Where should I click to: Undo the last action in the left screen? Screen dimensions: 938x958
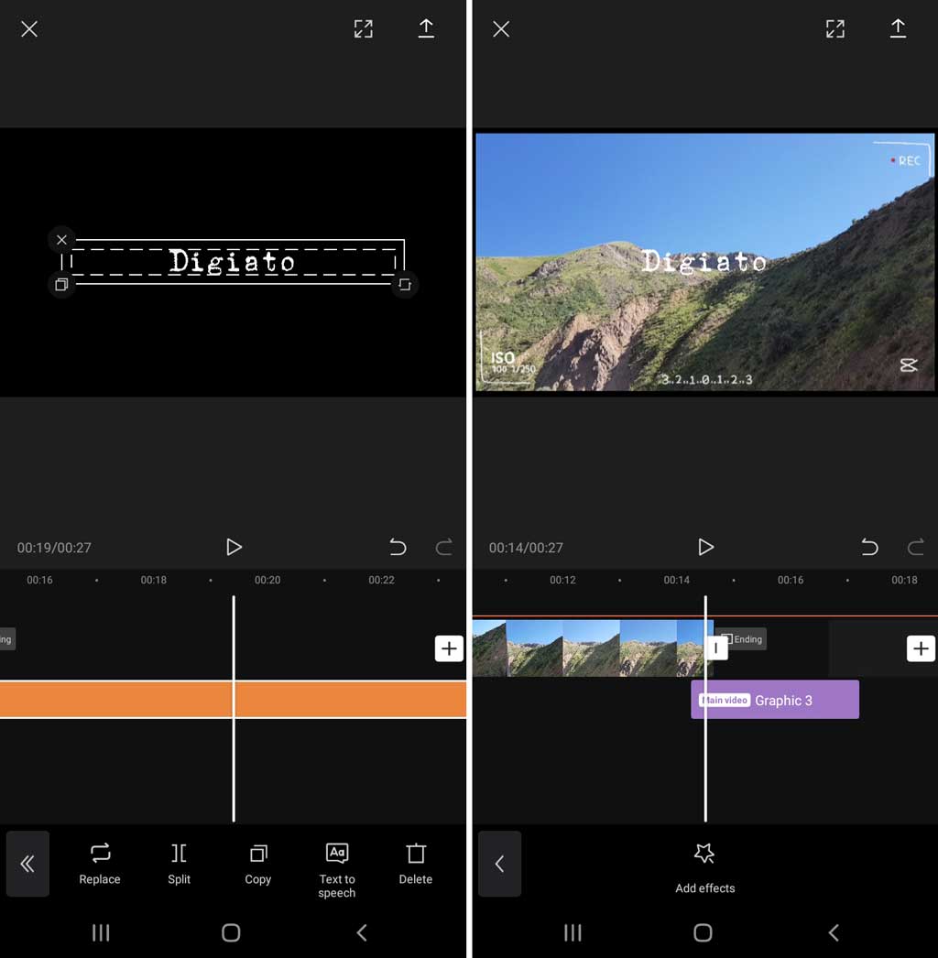(398, 547)
